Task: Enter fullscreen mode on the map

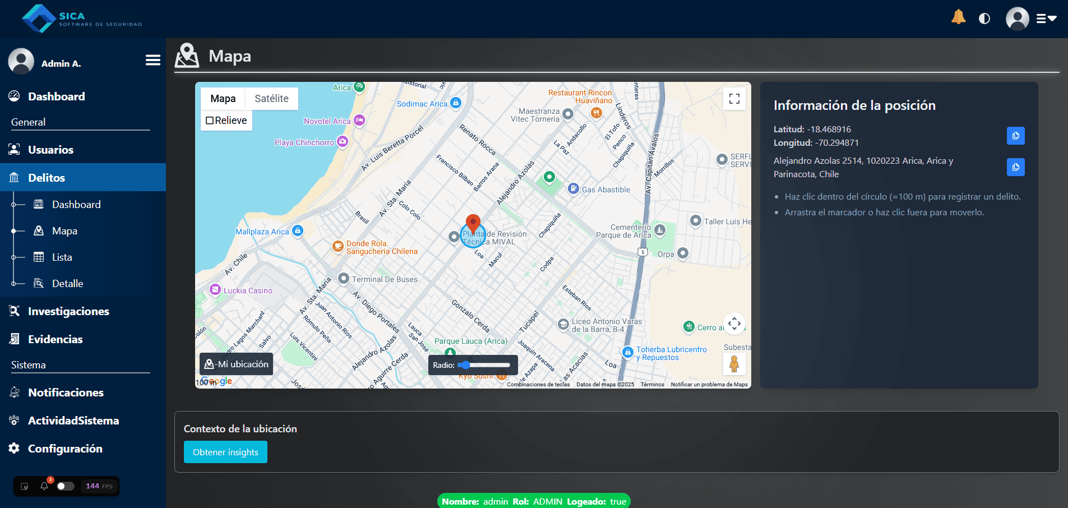Action: [734, 98]
